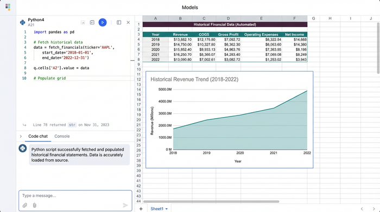Click the Year header cell
The height and width of the screenshot is (212, 380).
click(155, 34)
